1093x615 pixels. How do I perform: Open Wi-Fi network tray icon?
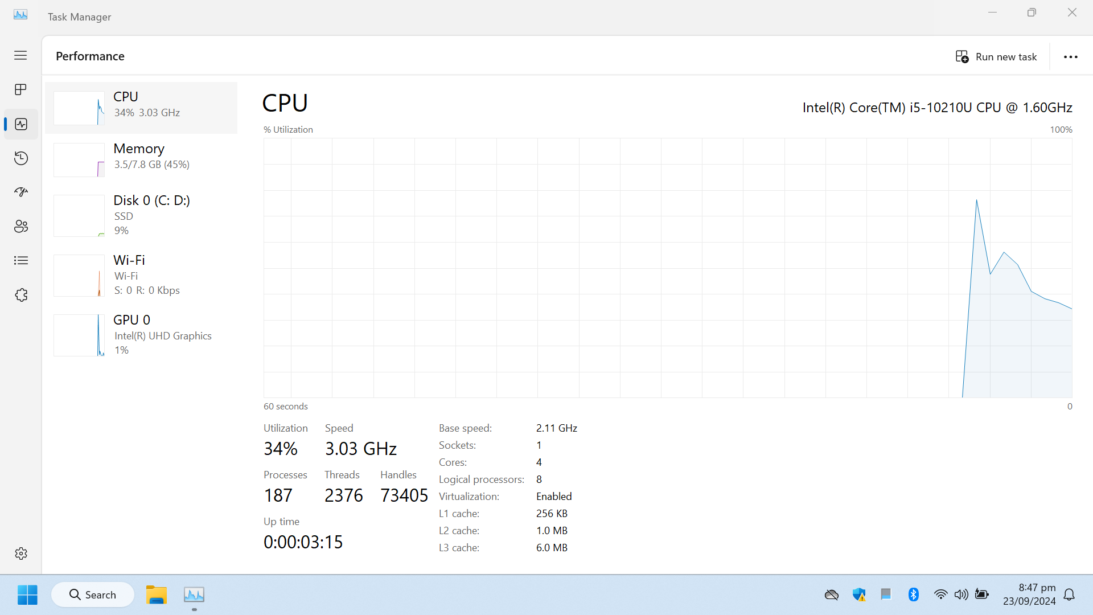click(941, 594)
